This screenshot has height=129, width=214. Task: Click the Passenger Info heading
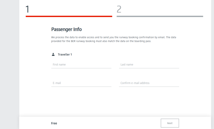point(66,29)
